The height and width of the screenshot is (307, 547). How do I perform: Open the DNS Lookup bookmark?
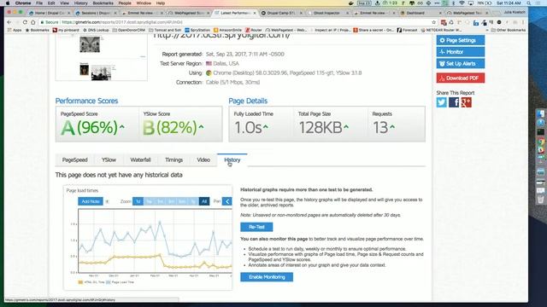click(x=96, y=31)
